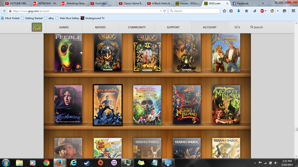The image size is (298, 167).
Task: Switch to the HOTLINE MIAMI tab
Action: pyautogui.click(x=17, y=3)
